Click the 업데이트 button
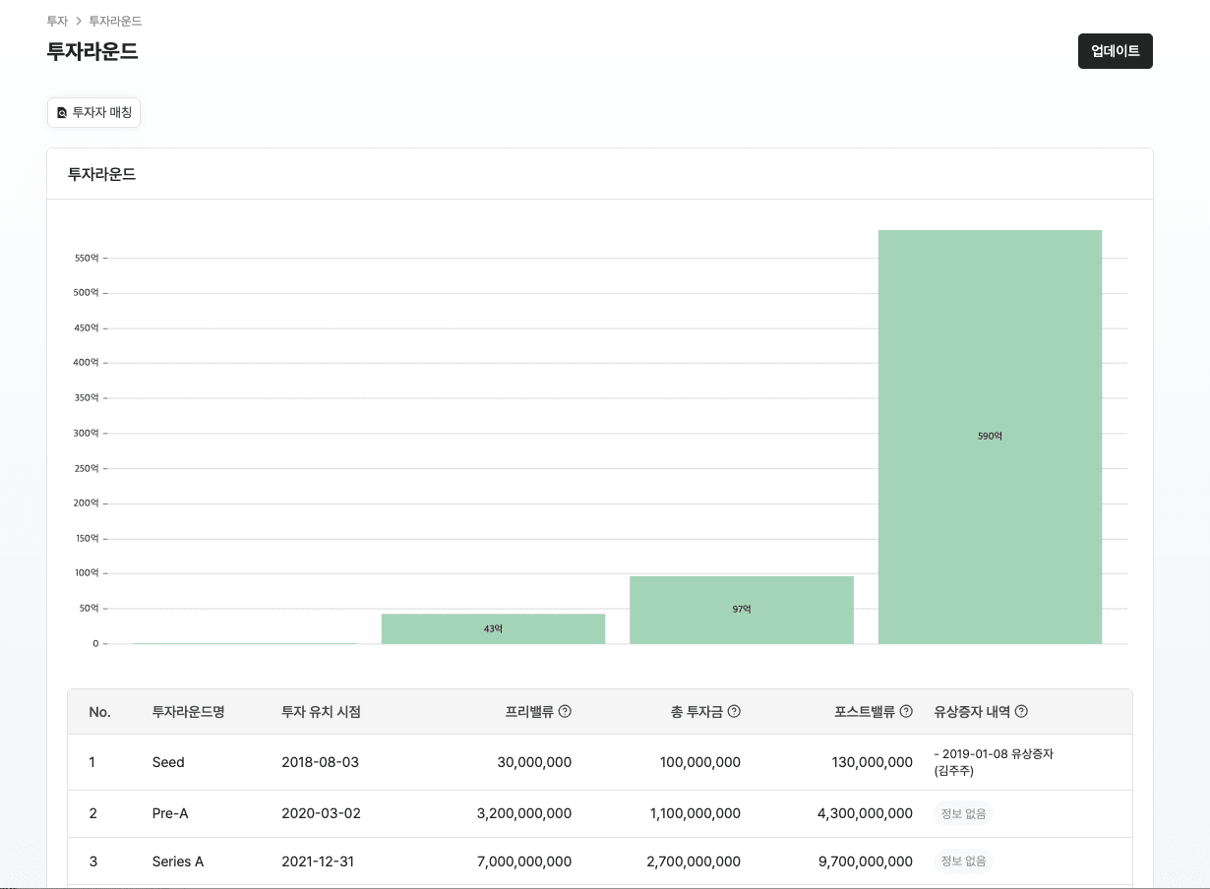The width and height of the screenshot is (1210, 889). click(1115, 51)
